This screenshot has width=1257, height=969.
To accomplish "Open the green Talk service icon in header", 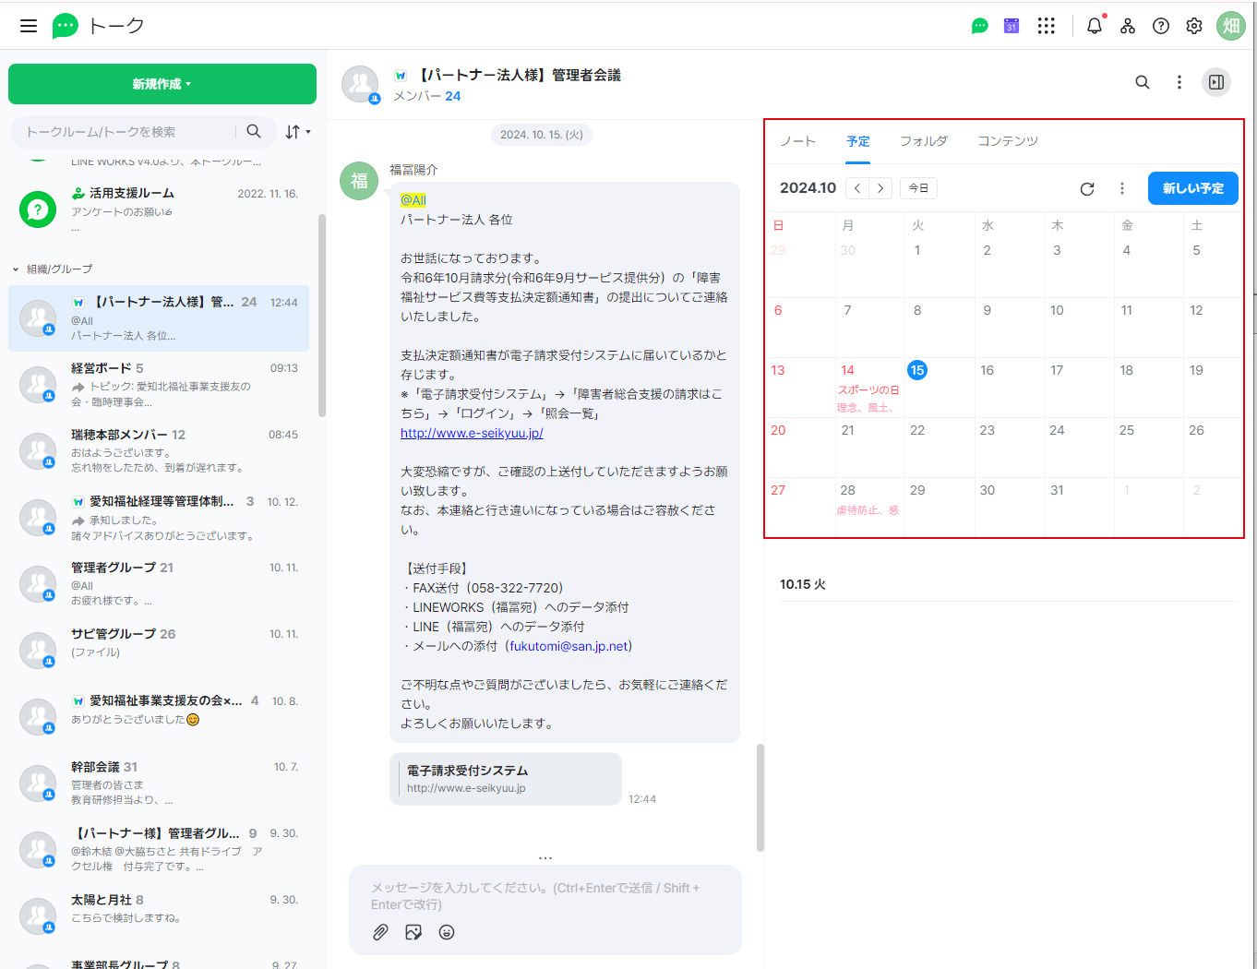I will coord(980,26).
